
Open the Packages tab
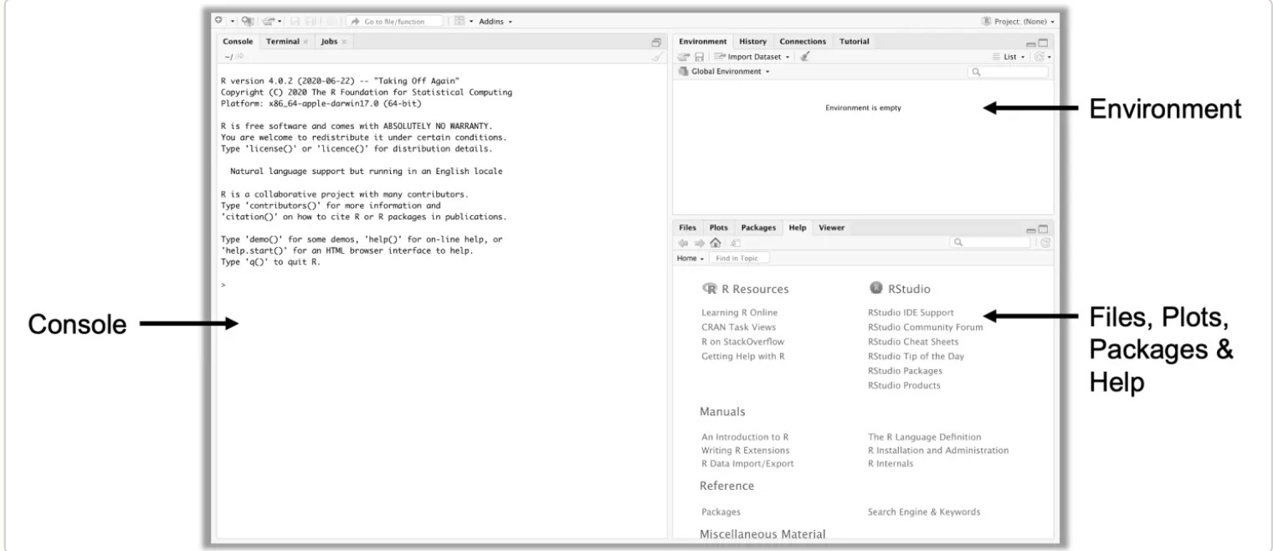pos(758,228)
